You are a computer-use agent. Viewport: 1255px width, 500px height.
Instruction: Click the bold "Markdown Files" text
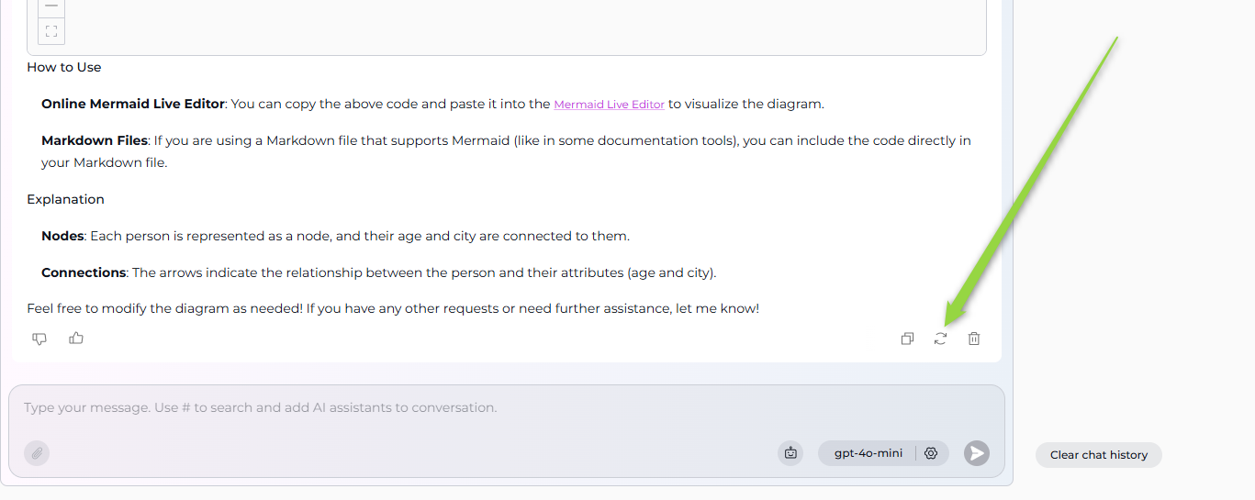coord(95,141)
